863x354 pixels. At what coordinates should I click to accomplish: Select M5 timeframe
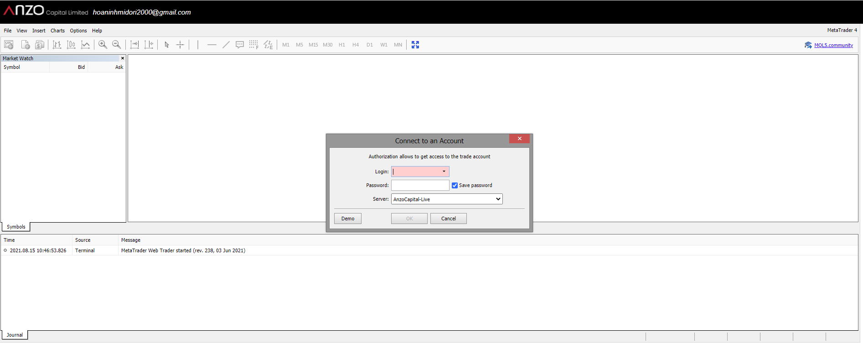point(300,45)
